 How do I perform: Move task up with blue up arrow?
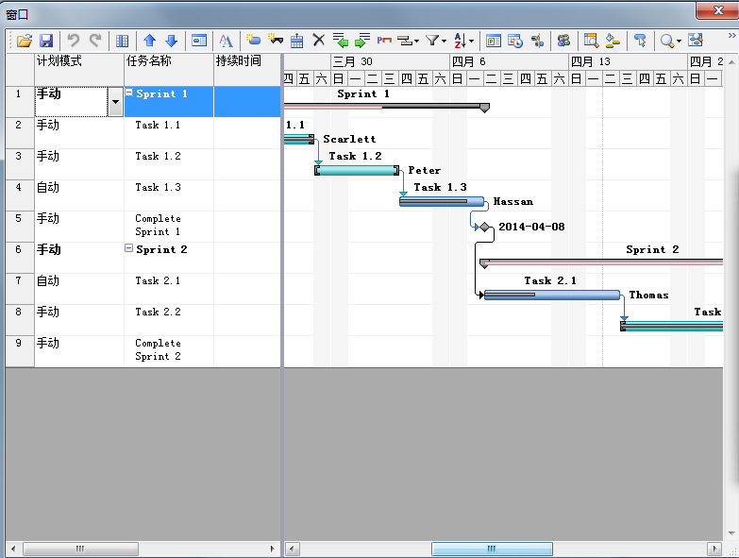click(x=150, y=41)
